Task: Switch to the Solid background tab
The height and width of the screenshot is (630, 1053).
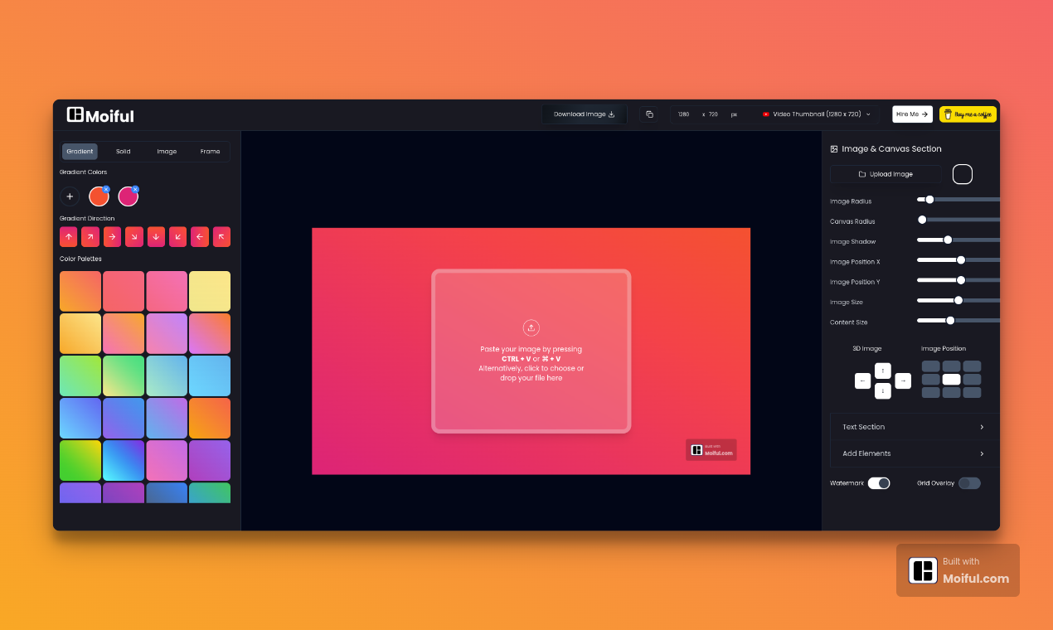Action: 123,151
